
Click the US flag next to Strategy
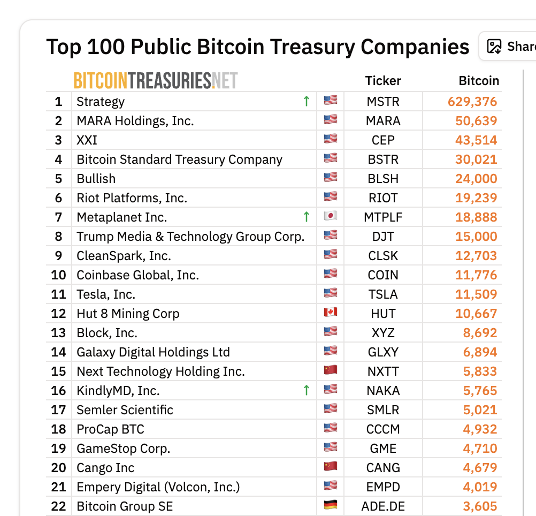pos(330,101)
